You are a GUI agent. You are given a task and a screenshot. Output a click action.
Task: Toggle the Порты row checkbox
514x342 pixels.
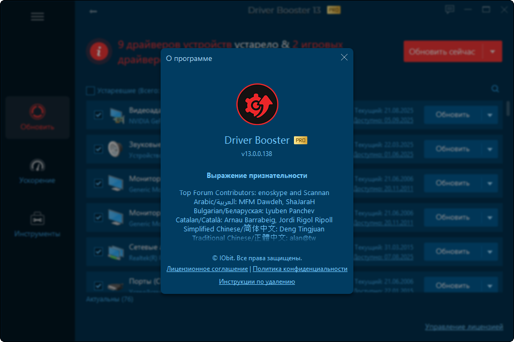pos(98,285)
